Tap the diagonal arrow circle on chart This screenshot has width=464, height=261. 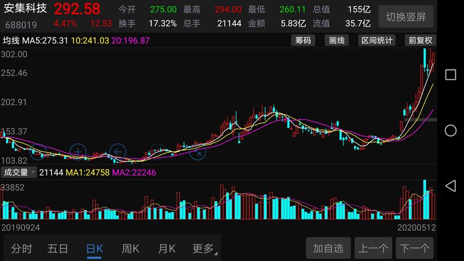tap(197, 152)
